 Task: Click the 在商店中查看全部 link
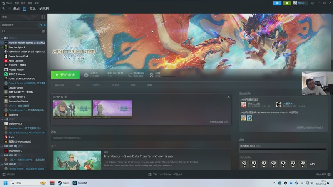219,122
